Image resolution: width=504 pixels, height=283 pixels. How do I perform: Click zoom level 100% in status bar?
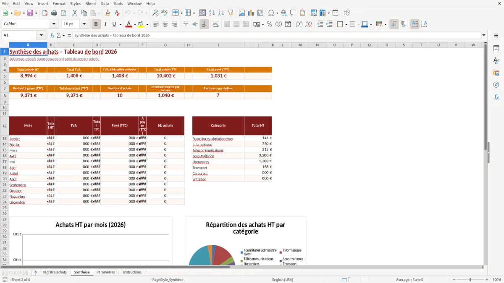point(497,280)
